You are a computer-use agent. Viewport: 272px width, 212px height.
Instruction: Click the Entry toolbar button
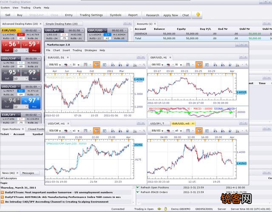[69, 15]
